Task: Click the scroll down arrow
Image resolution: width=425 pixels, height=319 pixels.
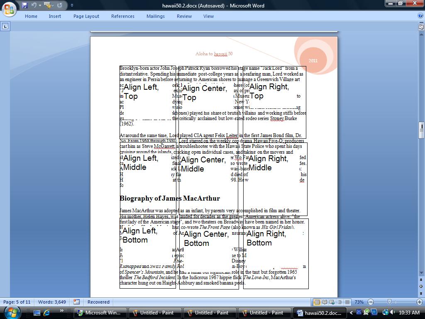Action: [x=421, y=273]
